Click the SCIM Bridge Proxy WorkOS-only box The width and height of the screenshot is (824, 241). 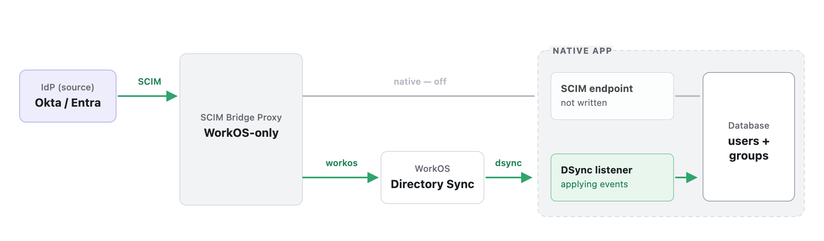[x=241, y=129]
